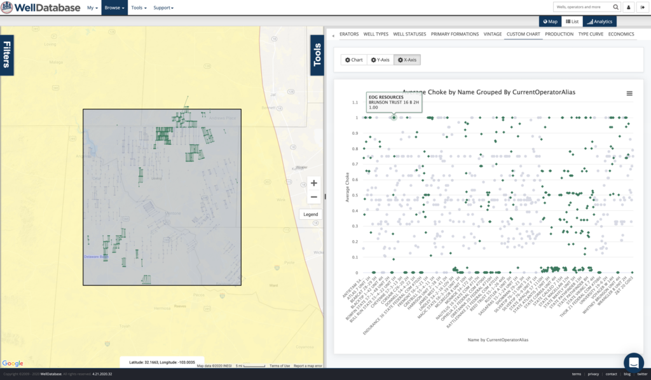Open the chart hamburger export menu

[x=629, y=93]
